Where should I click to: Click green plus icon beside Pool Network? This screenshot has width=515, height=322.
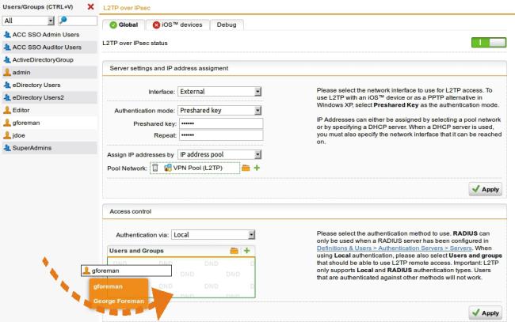pyautogui.click(x=256, y=169)
